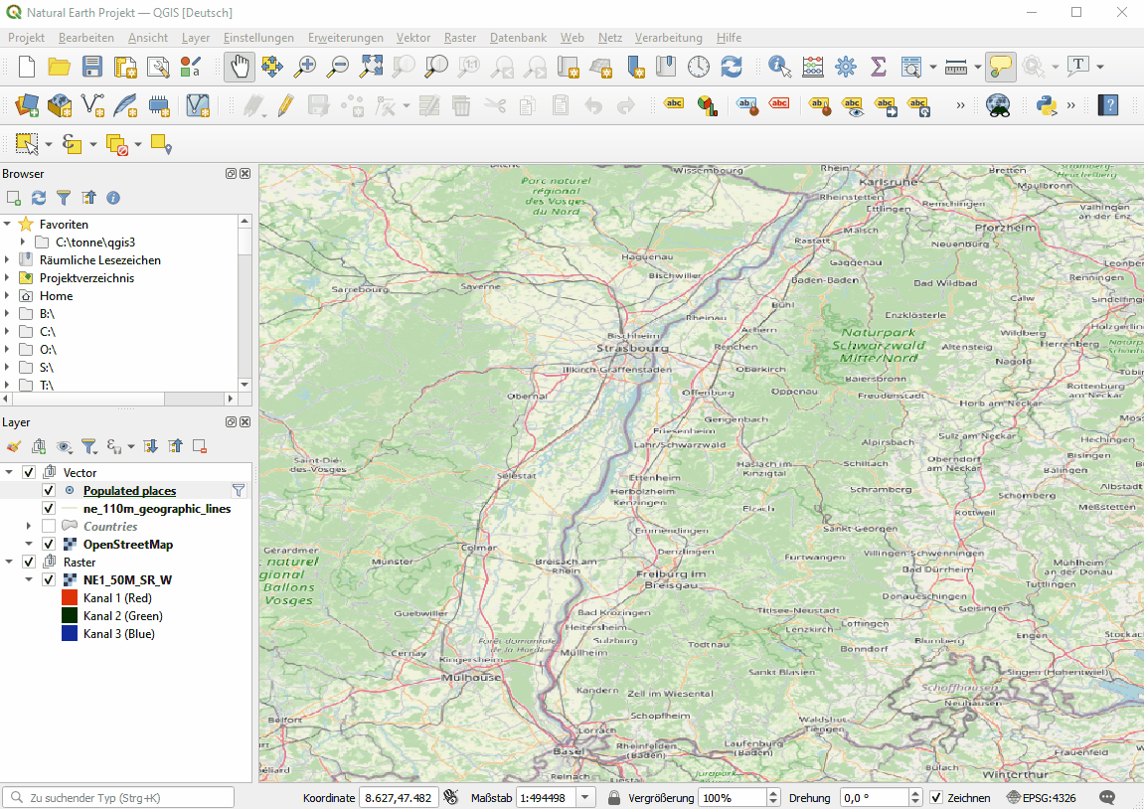Image resolution: width=1144 pixels, height=809 pixels.
Task: Click the locator search field bottom left
Action: [x=117, y=797]
